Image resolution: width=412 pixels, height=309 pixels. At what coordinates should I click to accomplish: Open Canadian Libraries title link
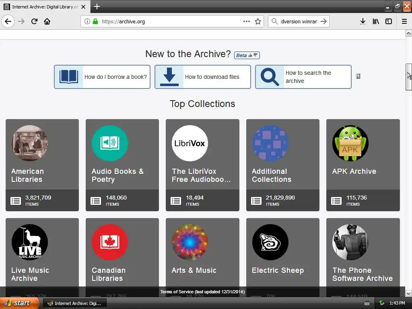pos(109,274)
